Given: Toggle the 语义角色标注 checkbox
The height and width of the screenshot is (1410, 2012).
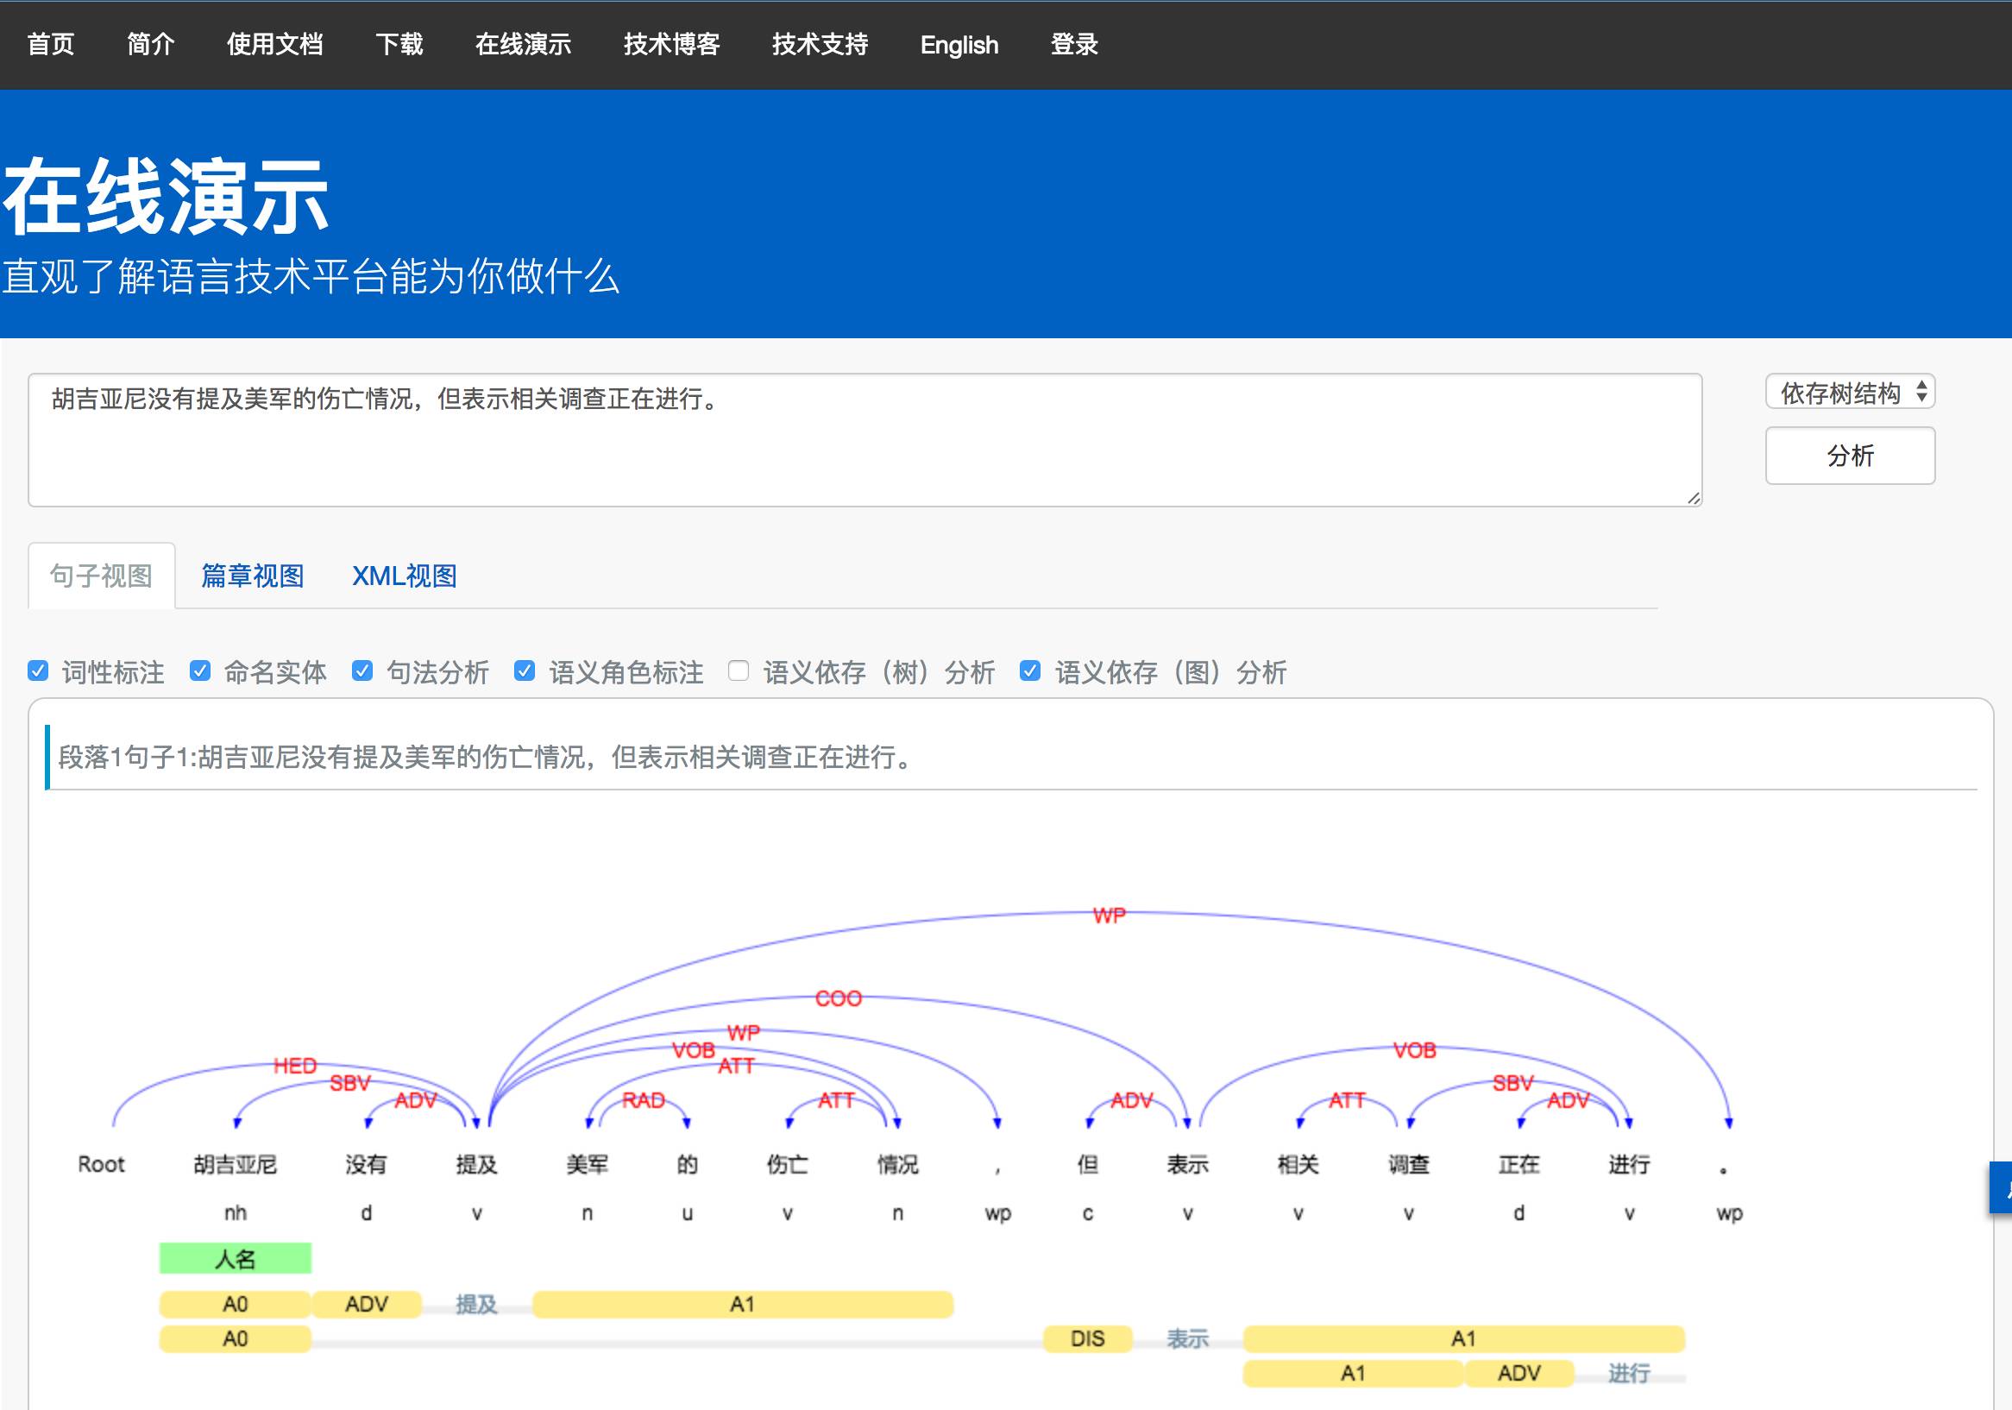Looking at the screenshot, I should [524, 671].
